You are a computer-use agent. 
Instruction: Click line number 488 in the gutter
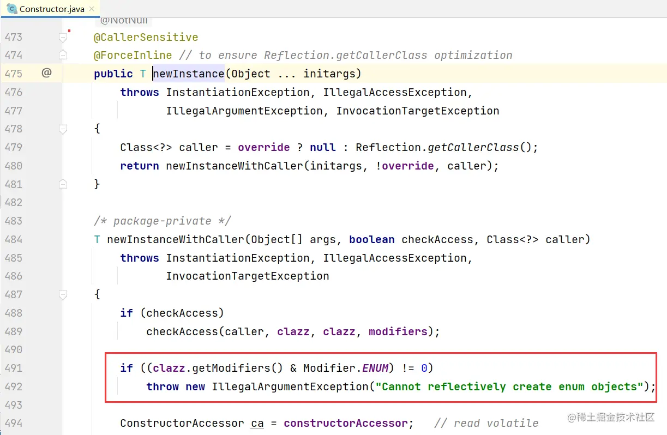[14, 313]
